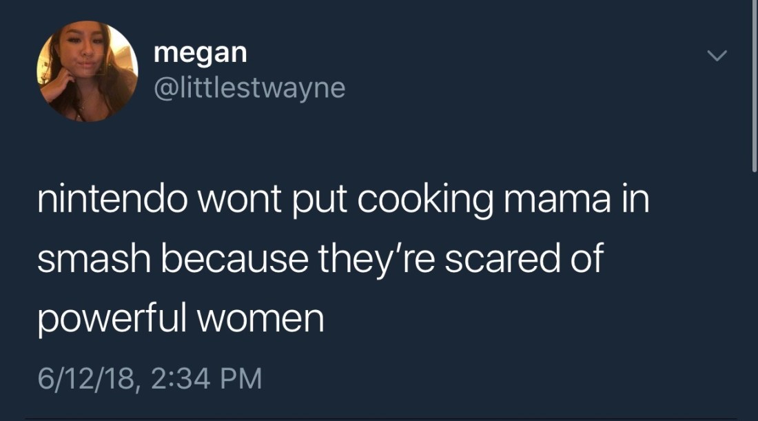Open megan's round profile picture

click(88, 71)
